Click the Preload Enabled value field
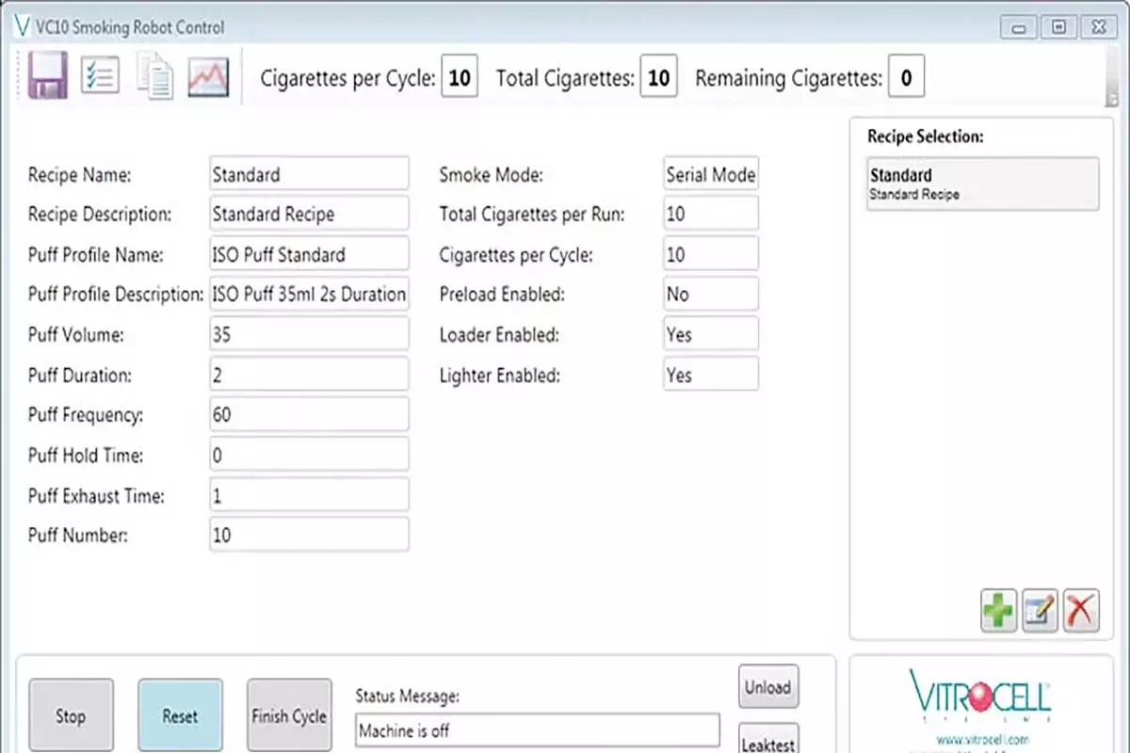The width and height of the screenshot is (1130, 753). point(711,295)
